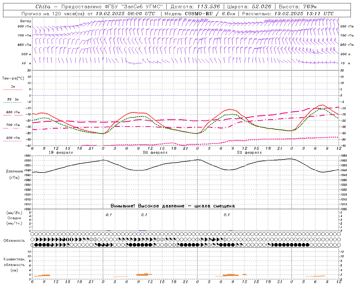Click the "19 февраля" date label

61,153
